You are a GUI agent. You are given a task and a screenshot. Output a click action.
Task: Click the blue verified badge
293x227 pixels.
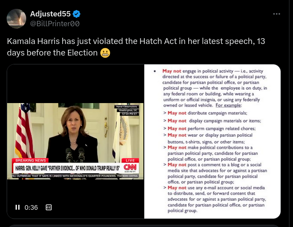76,14
